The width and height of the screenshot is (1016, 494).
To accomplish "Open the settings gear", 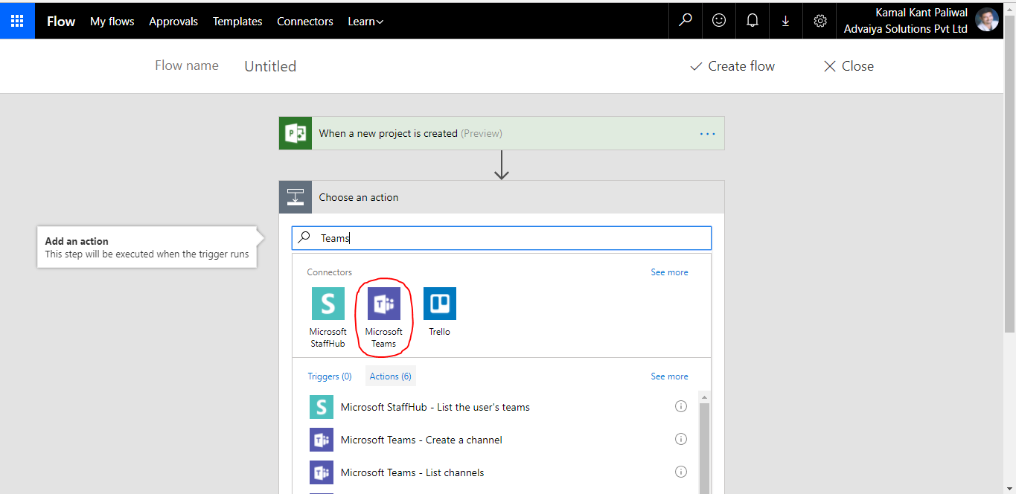I will tap(820, 21).
